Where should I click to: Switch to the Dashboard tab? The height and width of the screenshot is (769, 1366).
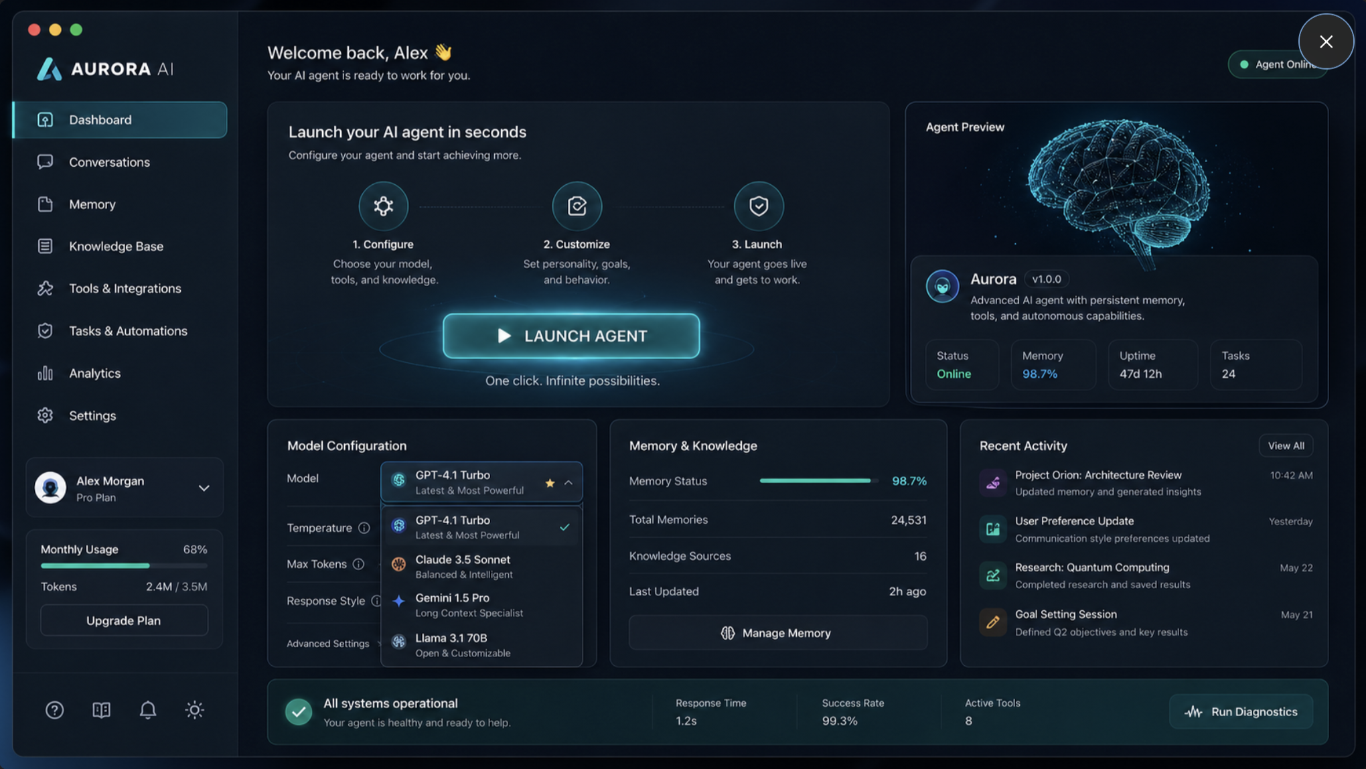coord(100,119)
